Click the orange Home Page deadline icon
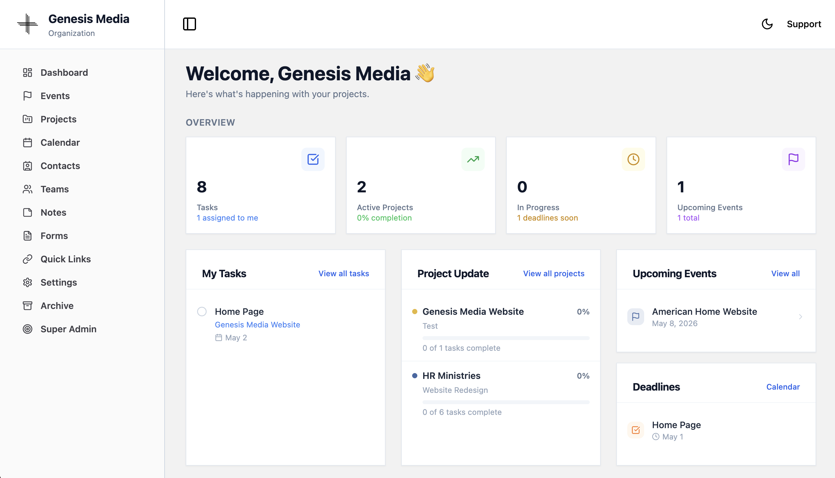 click(635, 430)
